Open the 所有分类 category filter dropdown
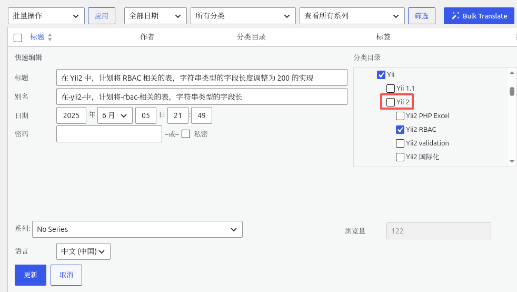 point(243,16)
